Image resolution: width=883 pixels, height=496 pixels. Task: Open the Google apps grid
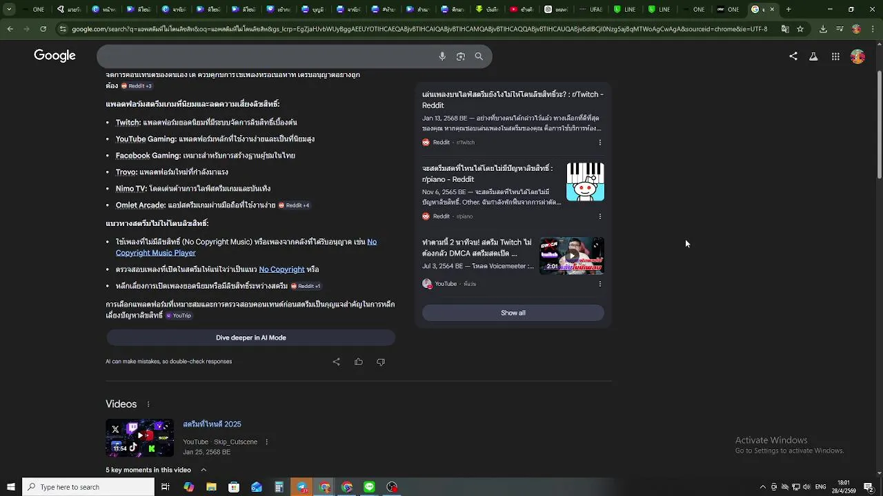tap(835, 56)
